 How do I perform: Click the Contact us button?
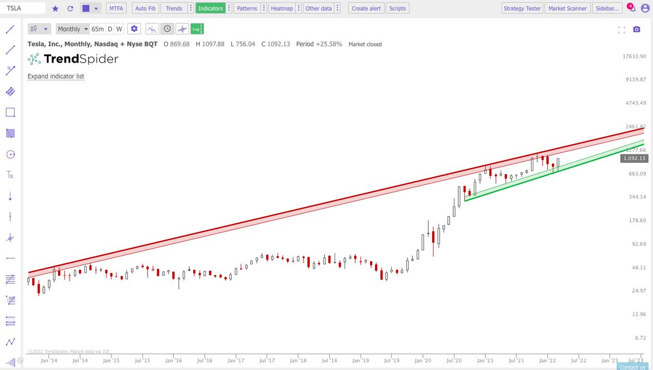pos(632,367)
